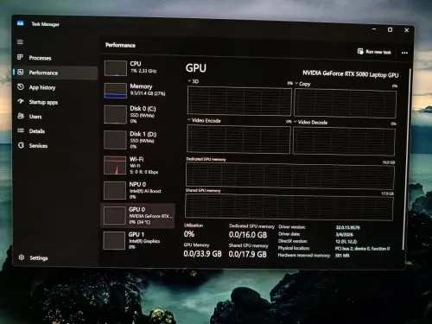This screenshot has height=324, width=432.
Task: Click the NVIDIA GeForce RTX 5080 Laptop GPU title
Action: click(351, 74)
